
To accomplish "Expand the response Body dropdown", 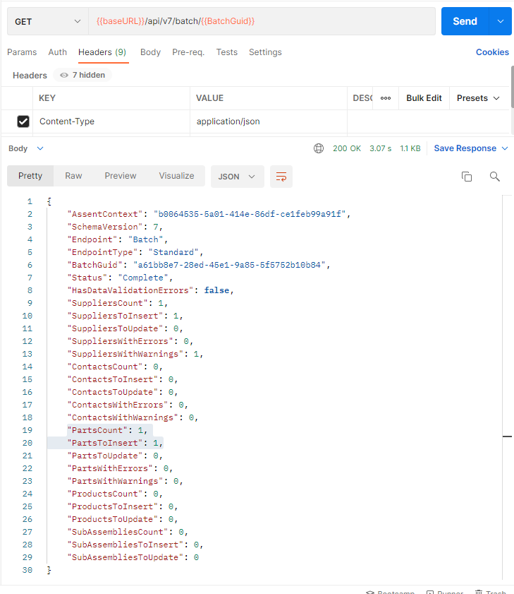I will click(26, 148).
